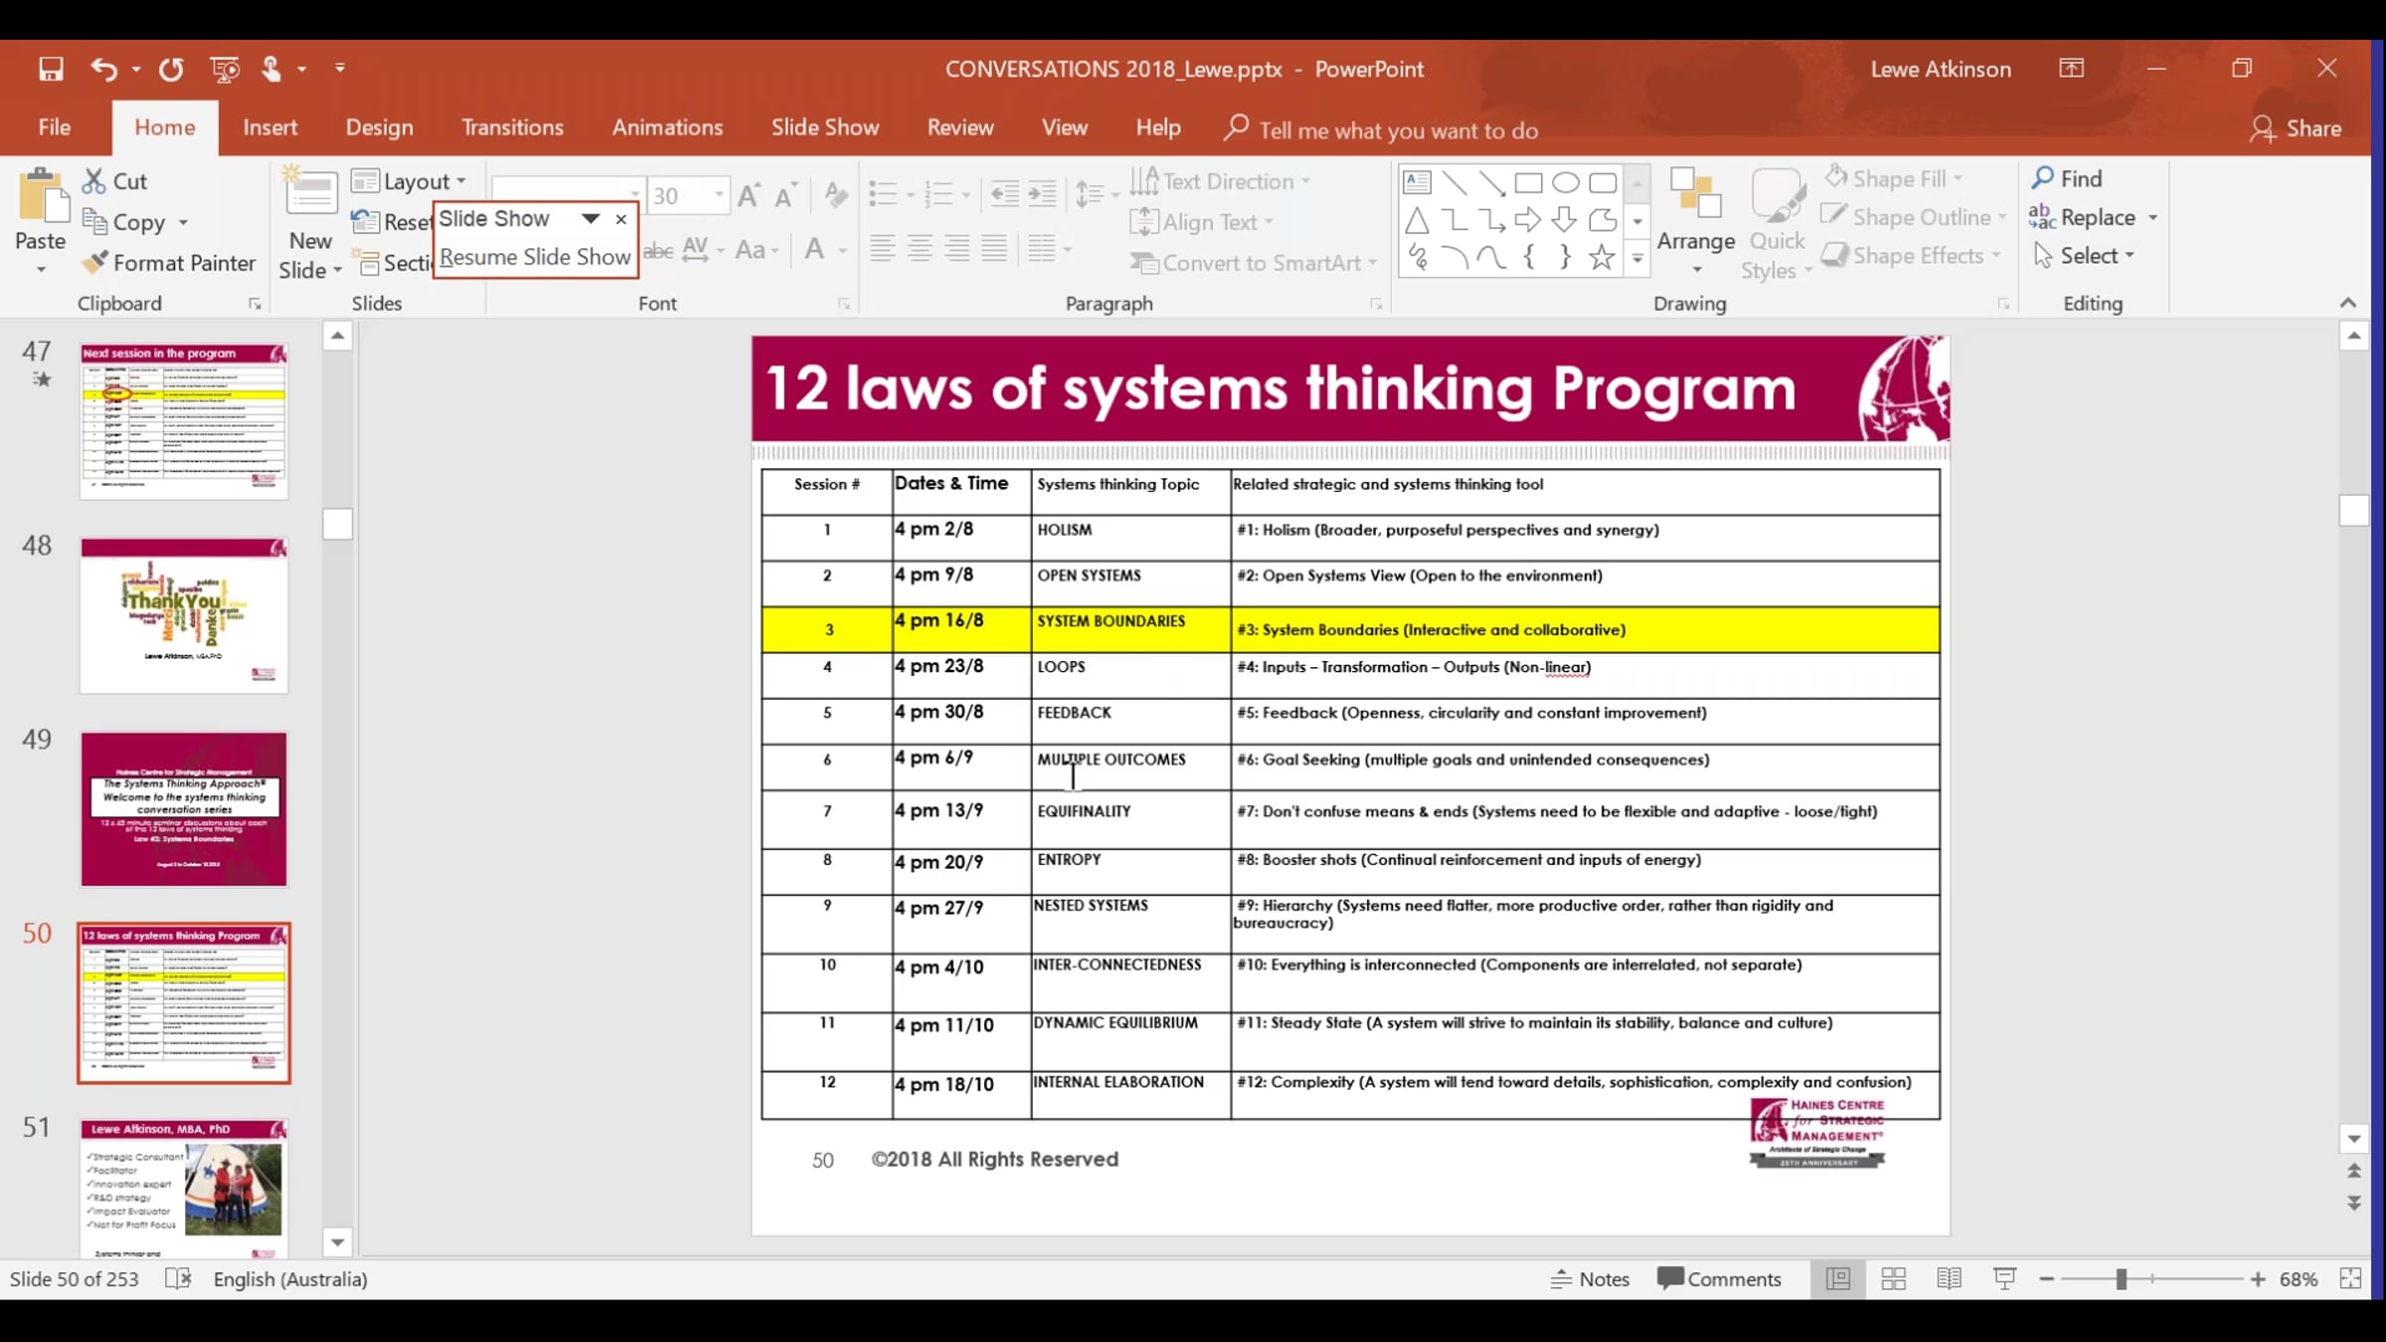The height and width of the screenshot is (1342, 2386).
Task: Open Select dropdown in Editing
Action: click(x=2085, y=255)
